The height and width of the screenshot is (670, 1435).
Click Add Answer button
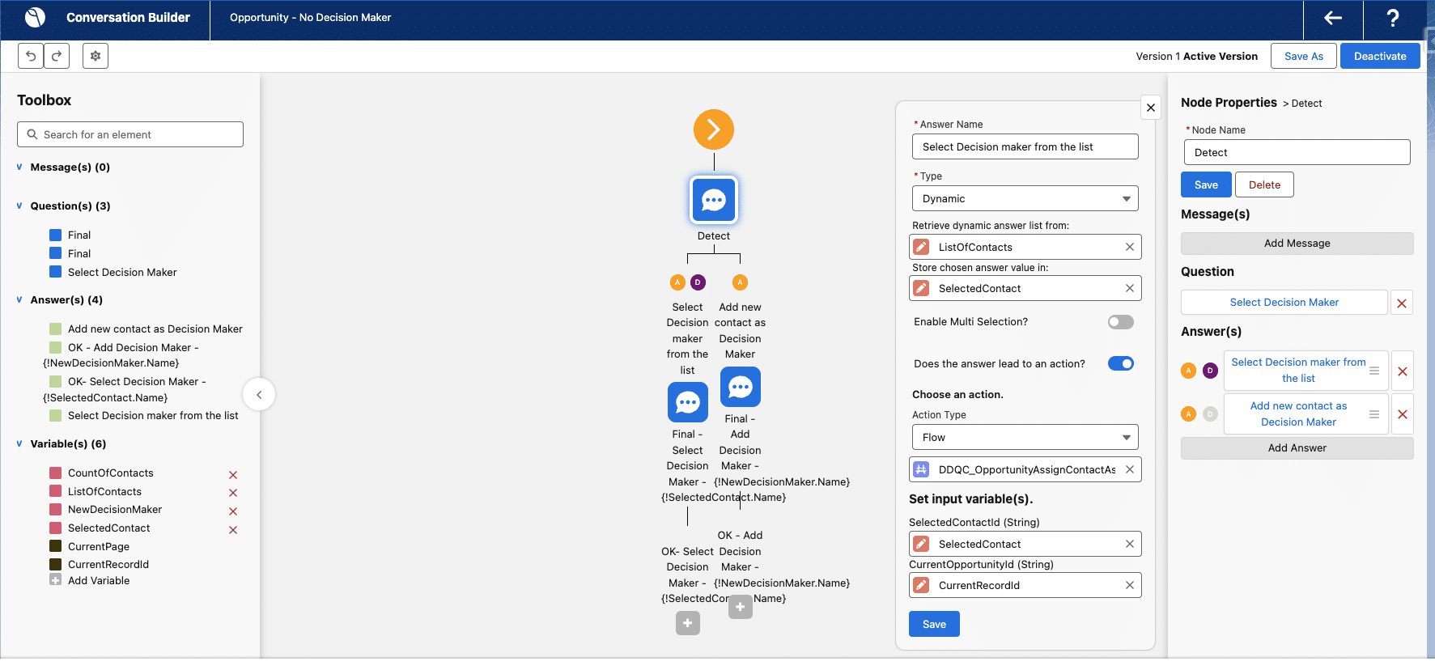(x=1297, y=448)
